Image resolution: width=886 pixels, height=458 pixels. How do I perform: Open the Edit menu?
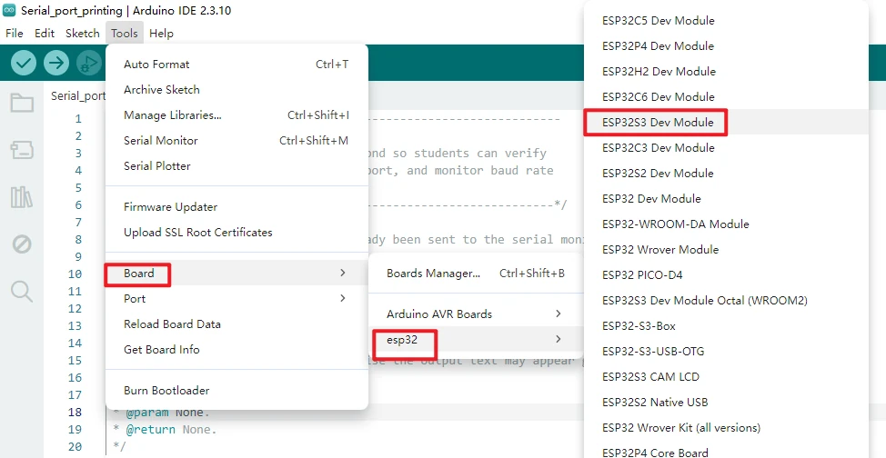45,34
